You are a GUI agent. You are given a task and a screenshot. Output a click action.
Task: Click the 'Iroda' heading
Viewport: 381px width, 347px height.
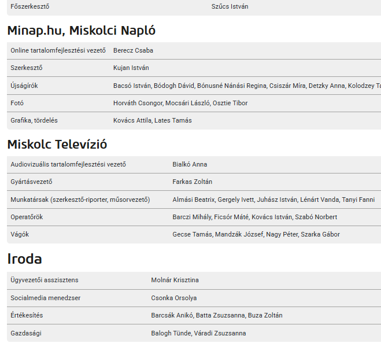click(x=24, y=259)
